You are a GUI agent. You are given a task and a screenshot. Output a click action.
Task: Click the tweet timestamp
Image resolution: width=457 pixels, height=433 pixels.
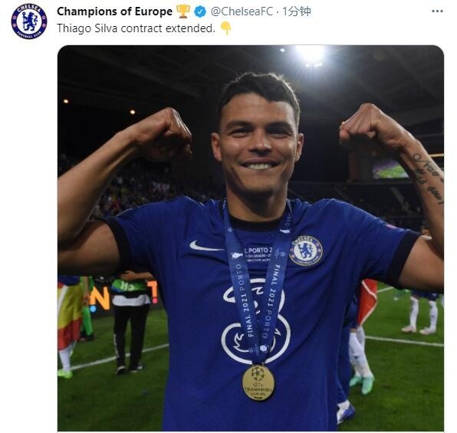coord(297,11)
